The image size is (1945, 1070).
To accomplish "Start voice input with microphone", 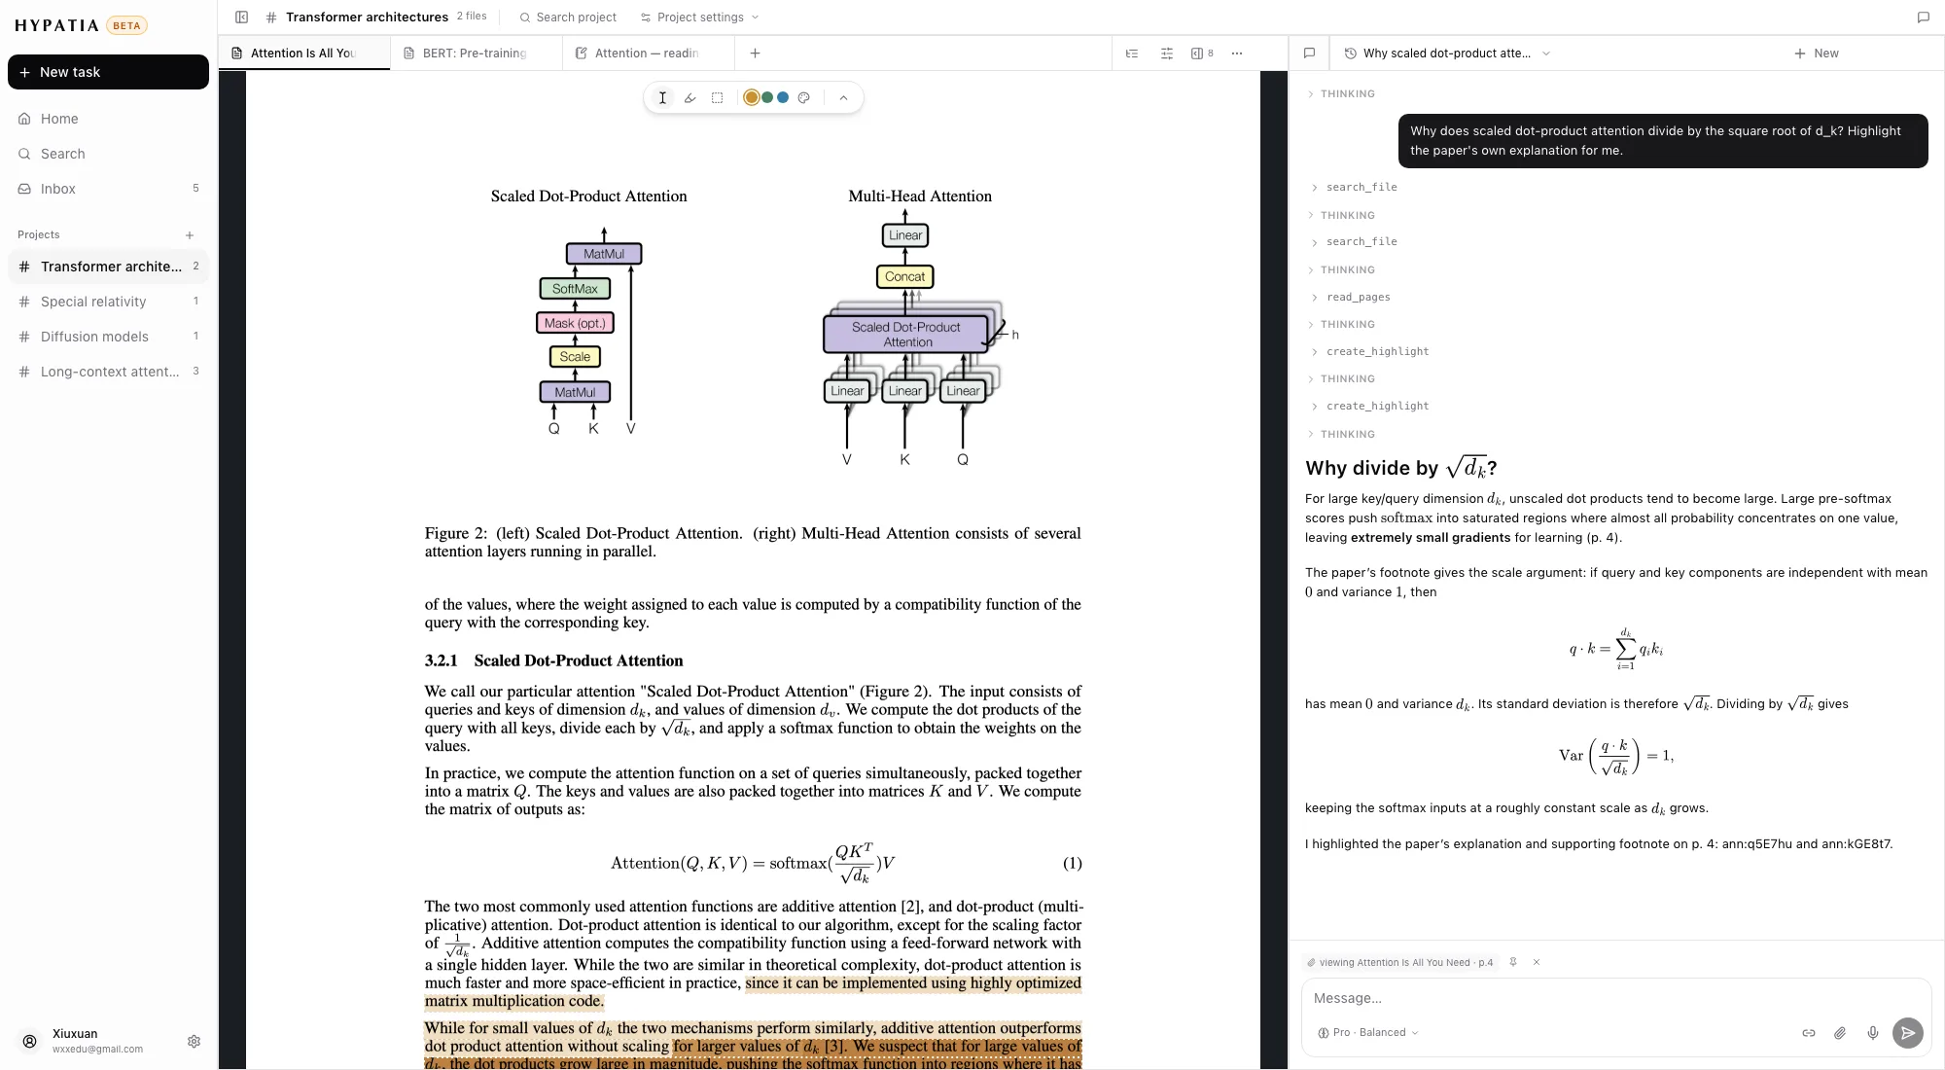I will (x=1873, y=1033).
